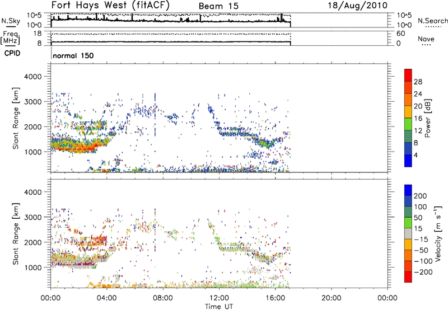The height and width of the screenshot is (310, 448).
Task: Click the 'CPID' row label
Action: 12,53
